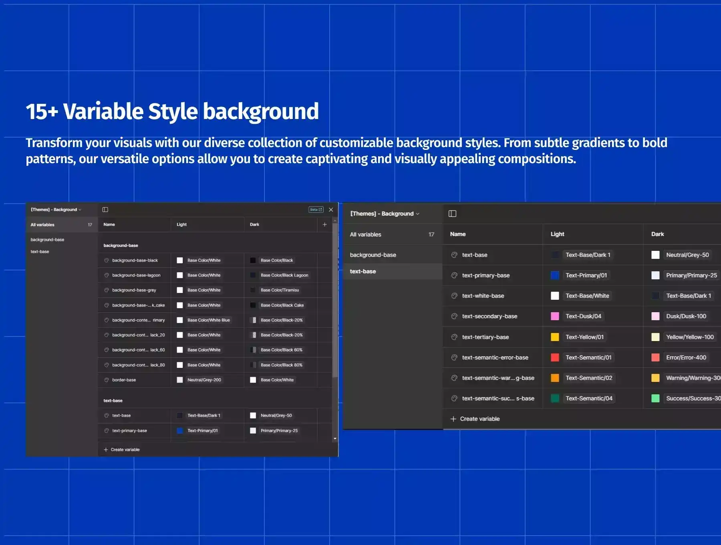
Task: Click palette icon beside text-semantic-error-base
Action: tap(454, 357)
